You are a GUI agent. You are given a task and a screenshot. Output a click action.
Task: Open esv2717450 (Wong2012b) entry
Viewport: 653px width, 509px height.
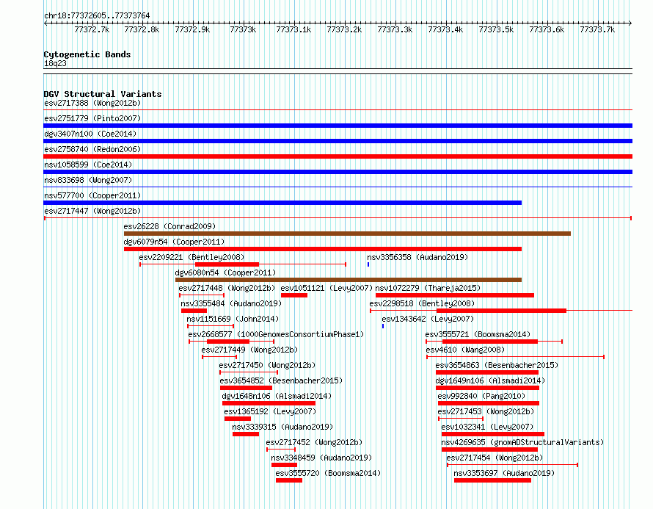tap(267, 365)
